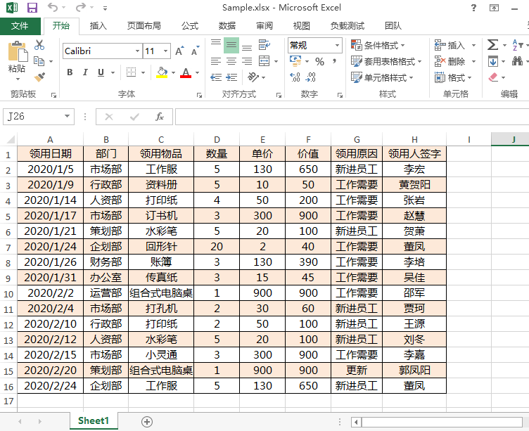Decrease the indent level
Screen dimensions: 529x431
click(x=216, y=77)
